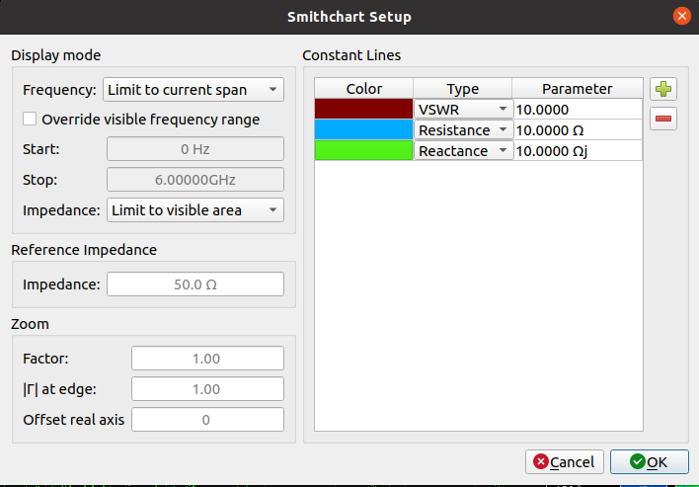The image size is (699, 487).
Task: Click the blue Resistance color swatch
Action: coord(363,130)
